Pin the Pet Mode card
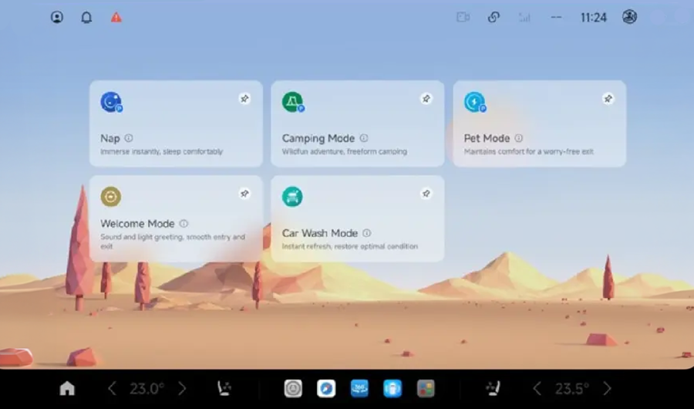Screen dimensions: 694x409 pyautogui.click(x=608, y=99)
